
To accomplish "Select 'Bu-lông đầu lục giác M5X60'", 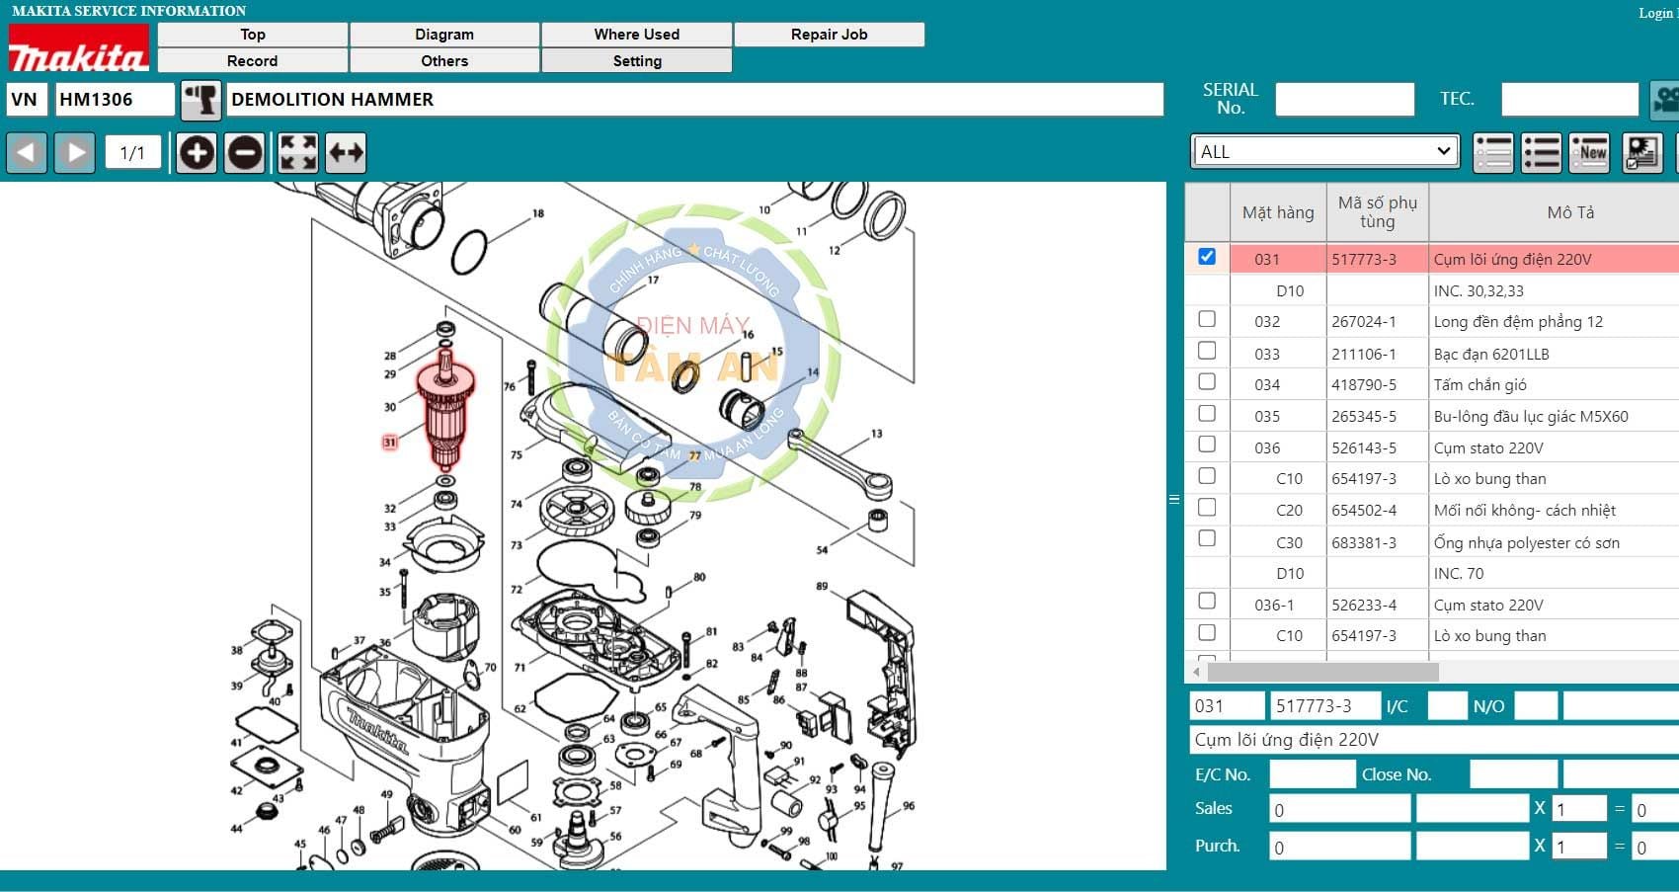I will coord(1531,417).
